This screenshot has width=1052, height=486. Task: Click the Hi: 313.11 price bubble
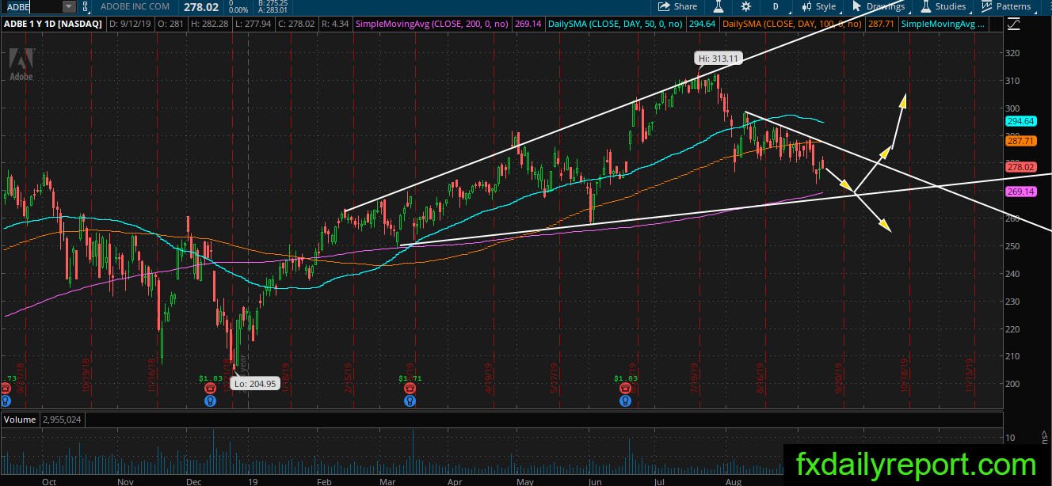coord(718,58)
